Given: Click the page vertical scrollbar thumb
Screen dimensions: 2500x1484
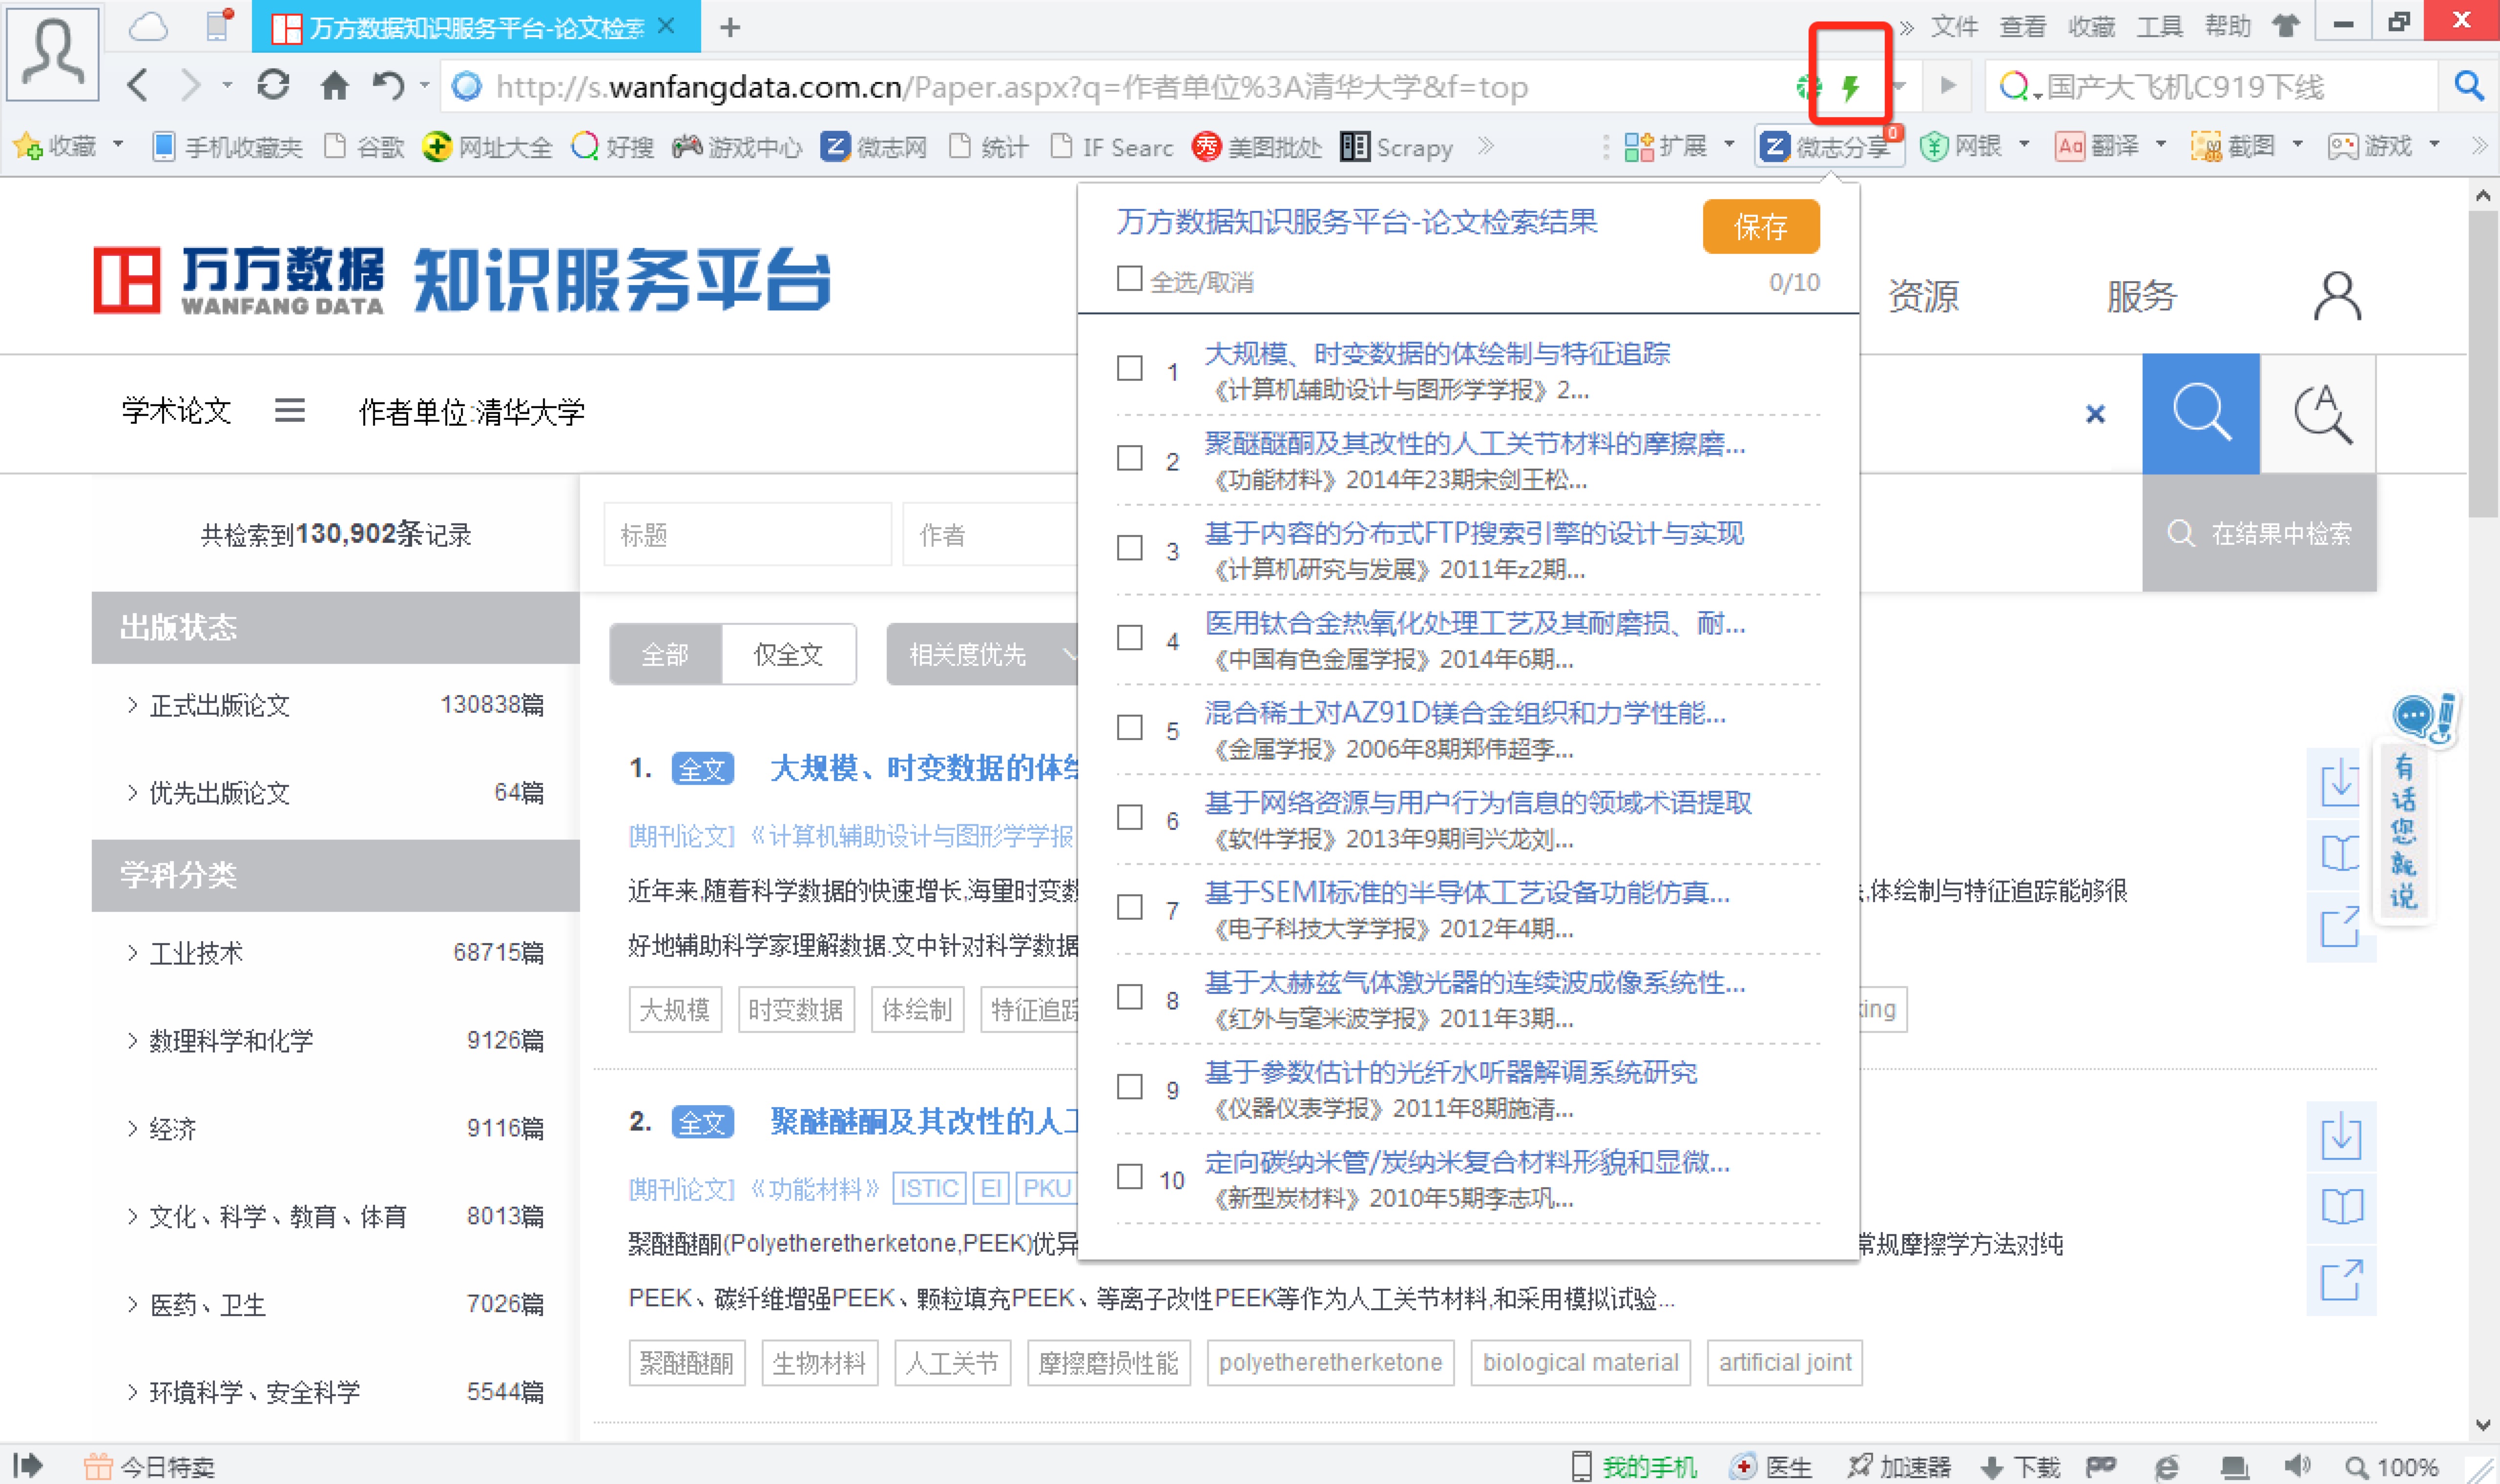Looking at the screenshot, I should [x=2482, y=363].
